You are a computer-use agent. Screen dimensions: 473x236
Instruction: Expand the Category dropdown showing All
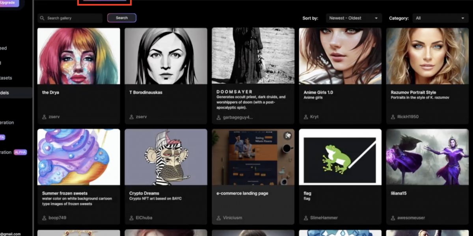(440, 18)
